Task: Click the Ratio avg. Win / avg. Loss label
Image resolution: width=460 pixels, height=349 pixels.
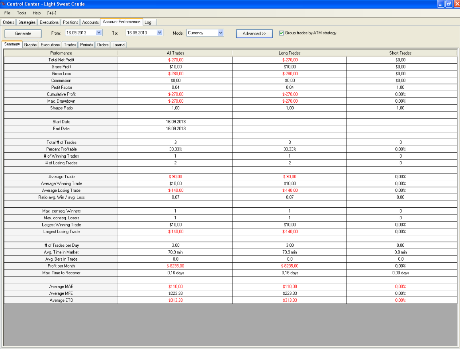Action: (x=61, y=197)
